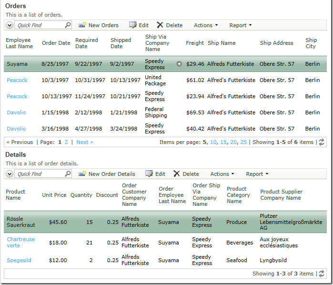Image resolution: width=333 pixels, height=285 pixels.
Task: Click the New Orders label
Action: (103, 25)
